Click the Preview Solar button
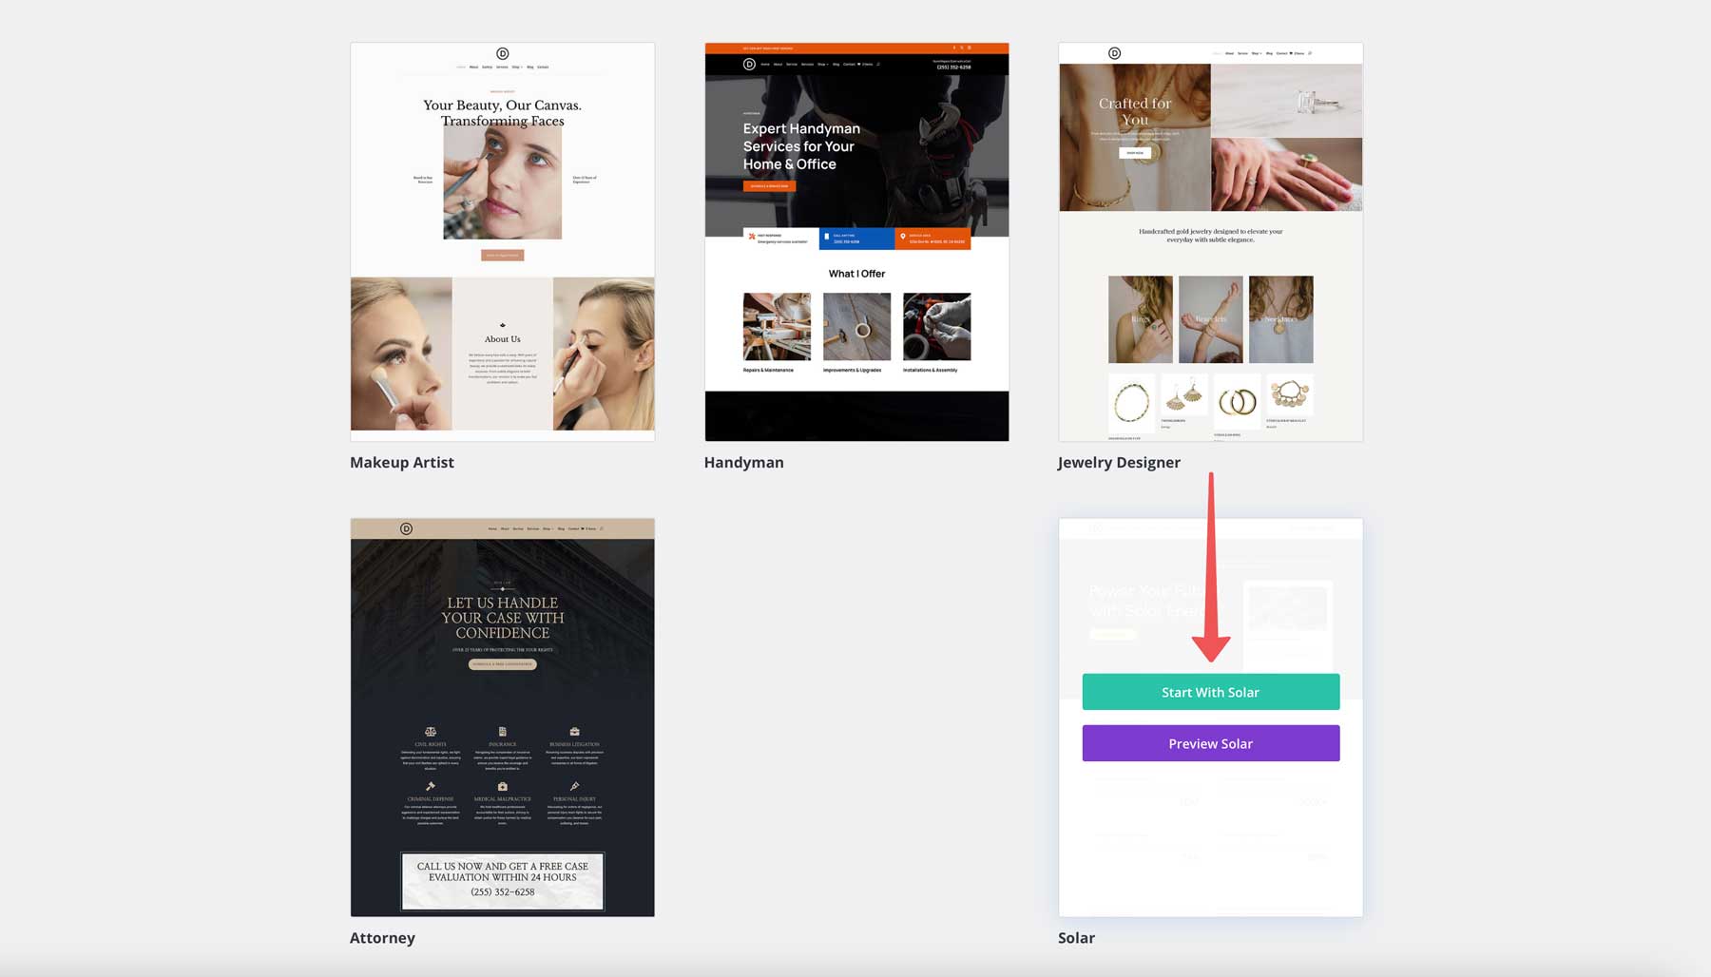The image size is (1711, 977). click(1210, 743)
